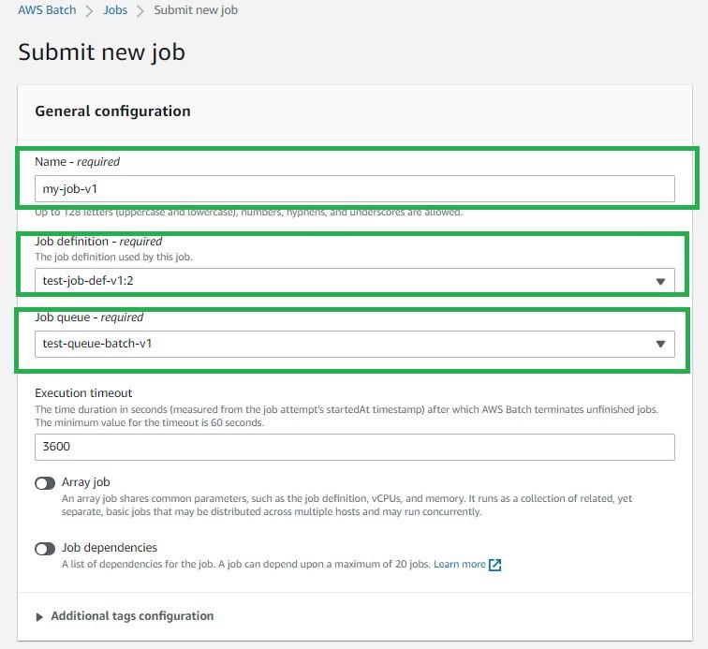Click the Job definition dropdown arrow icon
708x649 pixels.
660,281
